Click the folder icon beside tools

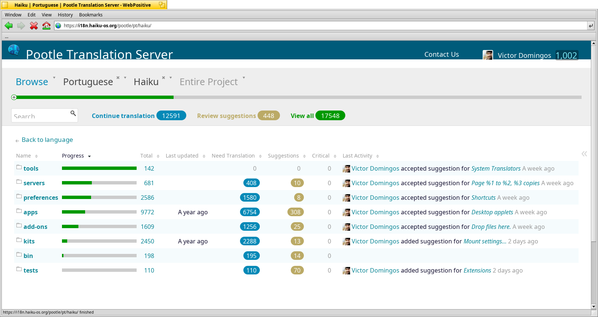19,167
